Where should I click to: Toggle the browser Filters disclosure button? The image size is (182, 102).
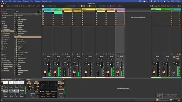click(x=15, y=12)
